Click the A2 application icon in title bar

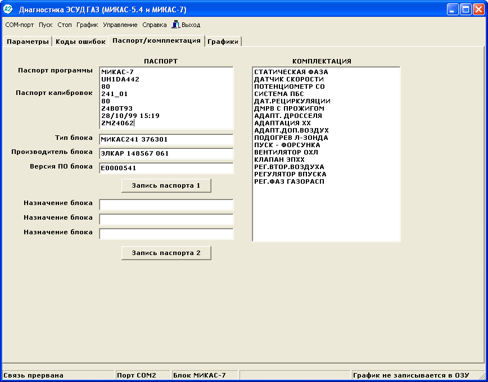[7, 10]
